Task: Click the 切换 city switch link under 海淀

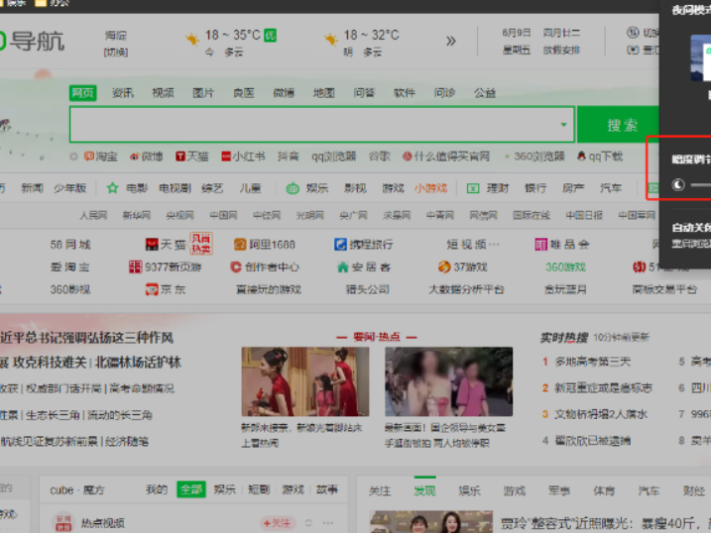Action: pos(116,53)
